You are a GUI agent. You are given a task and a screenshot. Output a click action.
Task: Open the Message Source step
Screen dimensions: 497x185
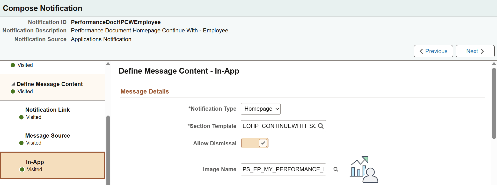point(48,136)
